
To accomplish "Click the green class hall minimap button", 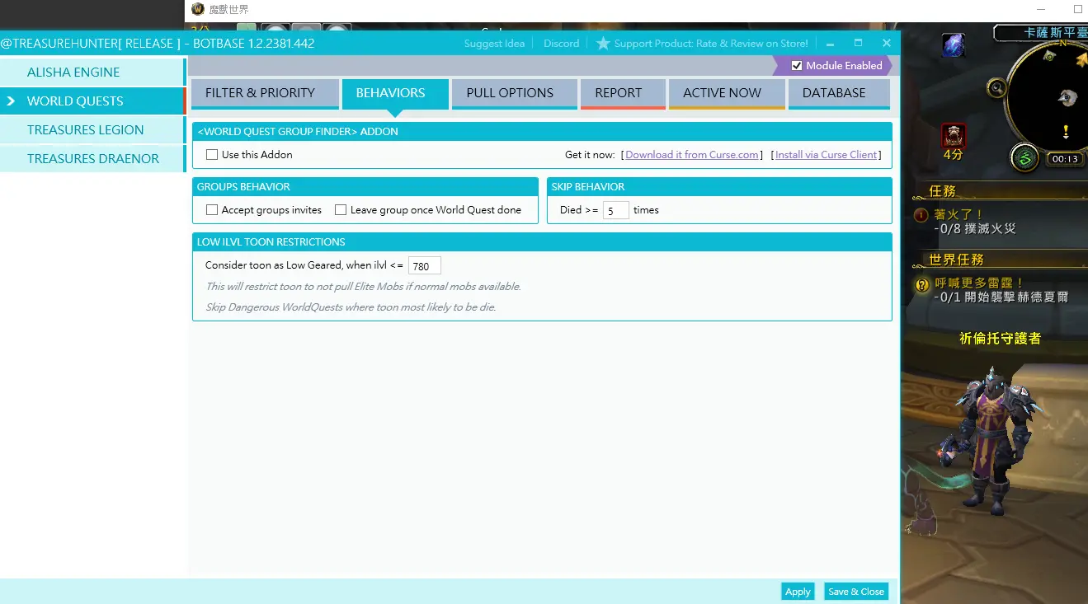I will 1024,157.
